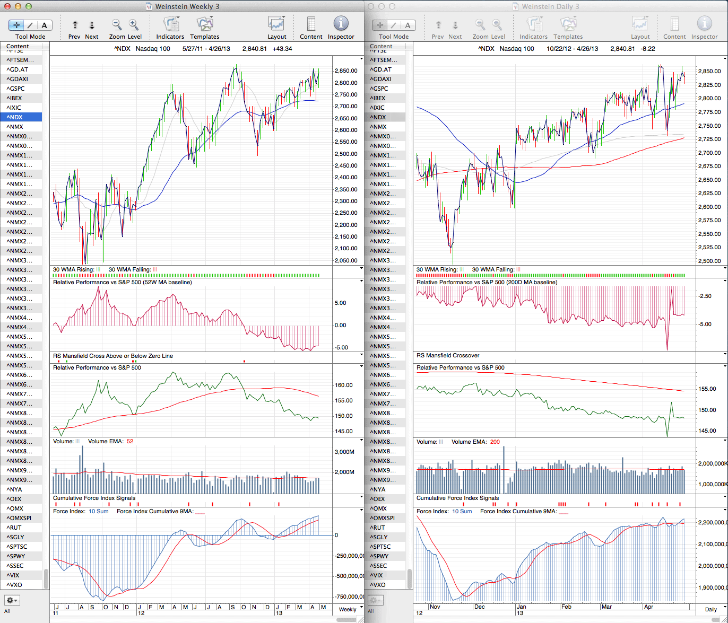Select the line drawing tool mode

30,25
